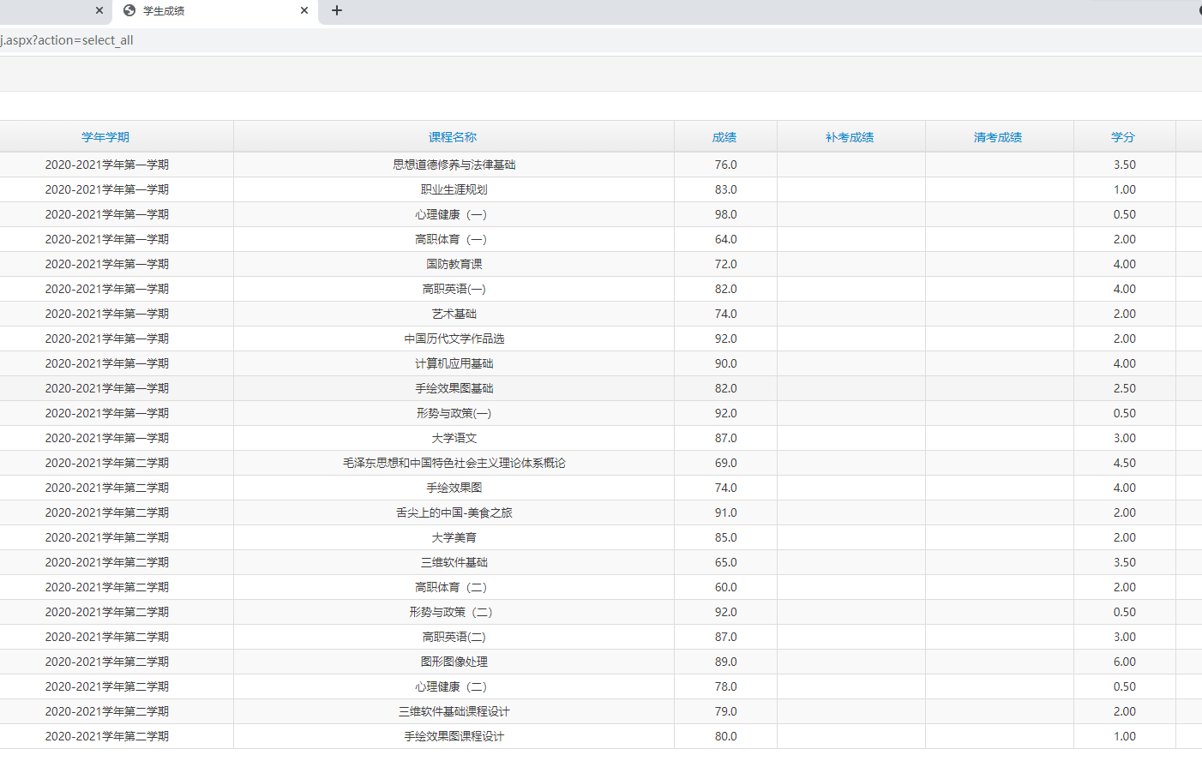The width and height of the screenshot is (1202, 773).
Task: Select the 补考成绩 column header
Action: point(850,137)
